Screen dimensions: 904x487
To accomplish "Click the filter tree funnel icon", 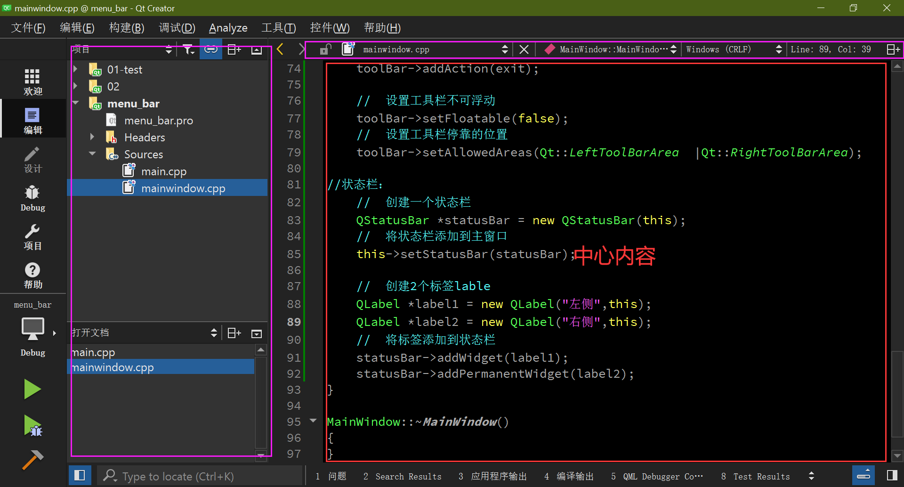I will (x=189, y=49).
